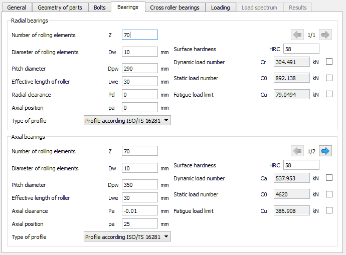
Task: Click radial Pitch diameter Dpw input field
Action: [x=139, y=69]
